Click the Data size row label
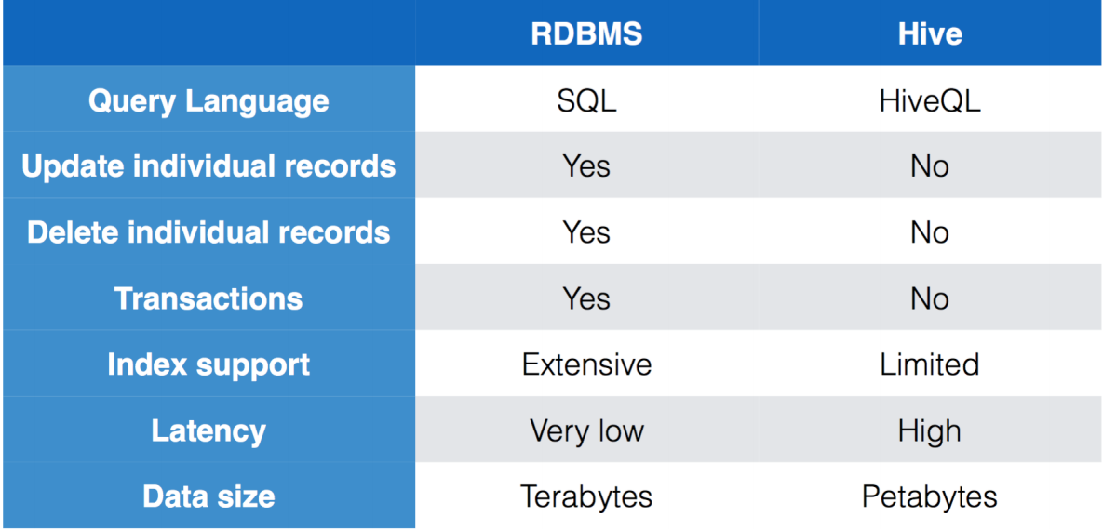The width and height of the screenshot is (1103, 529). (x=208, y=496)
